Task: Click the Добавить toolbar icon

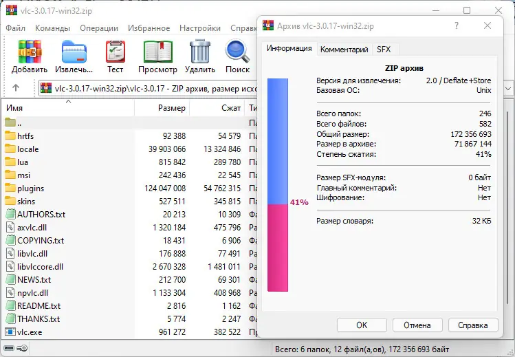Action: click(x=30, y=52)
